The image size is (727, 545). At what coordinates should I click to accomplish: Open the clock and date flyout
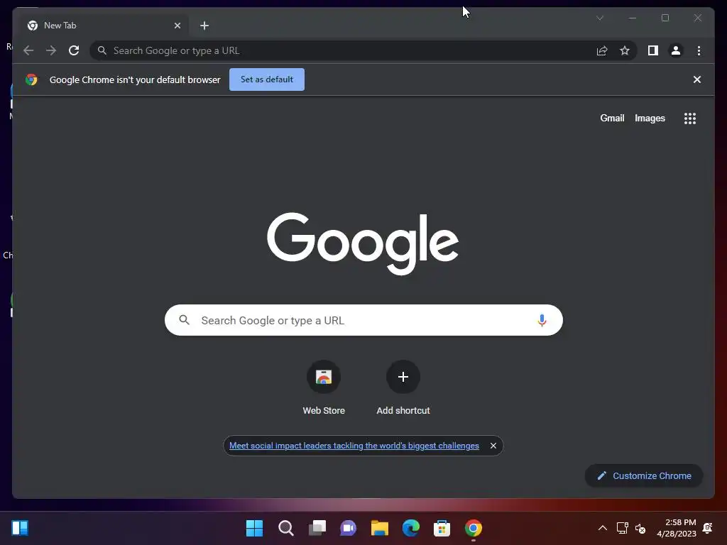coord(677,528)
